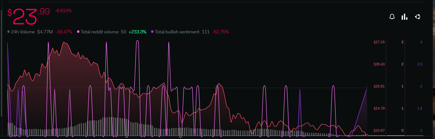The image size is (435, 139).
Task: Click the 2.5 sentiment axis label
Action: [x=420, y=64]
